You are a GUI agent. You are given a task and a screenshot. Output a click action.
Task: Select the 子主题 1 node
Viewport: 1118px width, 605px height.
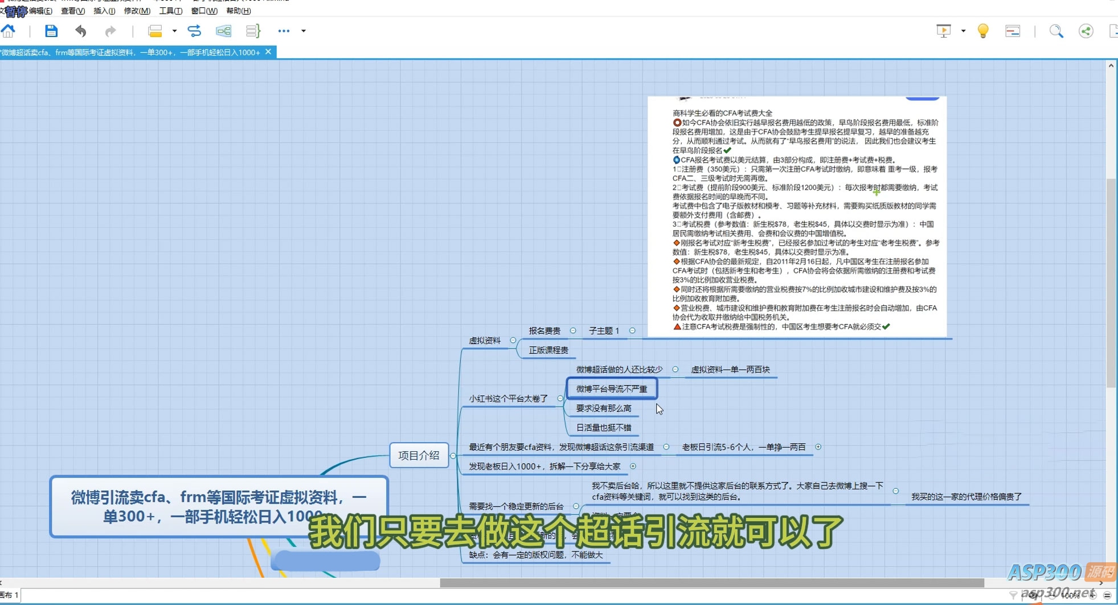pos(604,331)
